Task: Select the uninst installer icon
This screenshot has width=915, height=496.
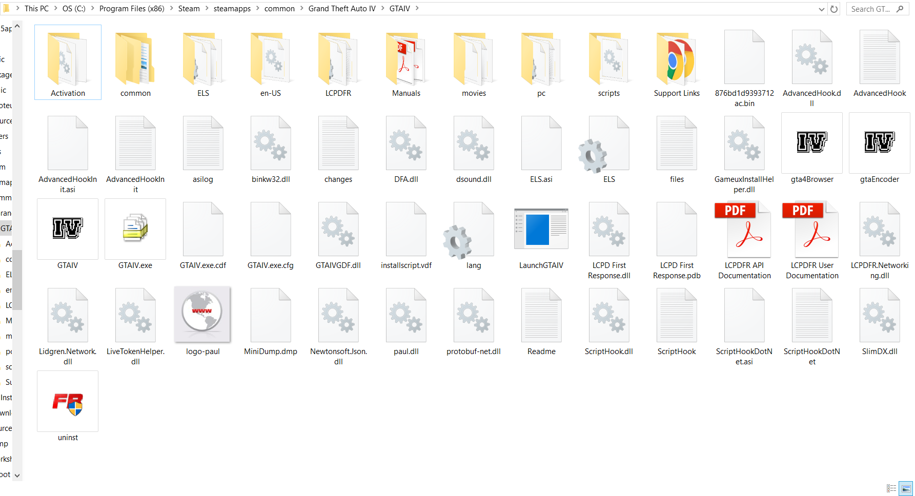Action: [x=68, y=401]
